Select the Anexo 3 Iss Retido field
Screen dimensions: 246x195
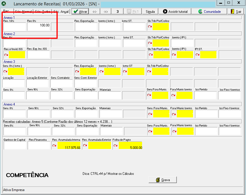pos(206,95)
